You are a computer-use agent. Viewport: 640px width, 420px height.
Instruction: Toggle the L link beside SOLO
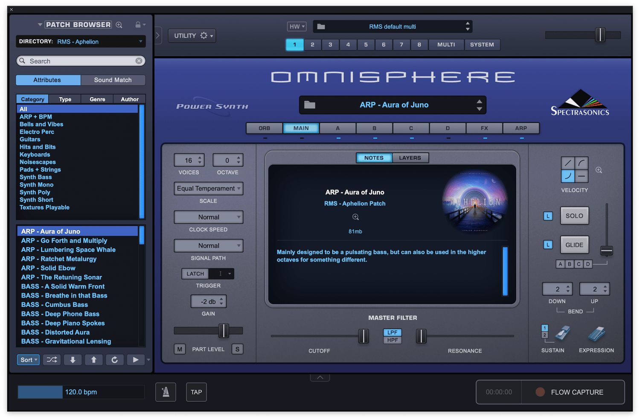(x=548, y=216)
